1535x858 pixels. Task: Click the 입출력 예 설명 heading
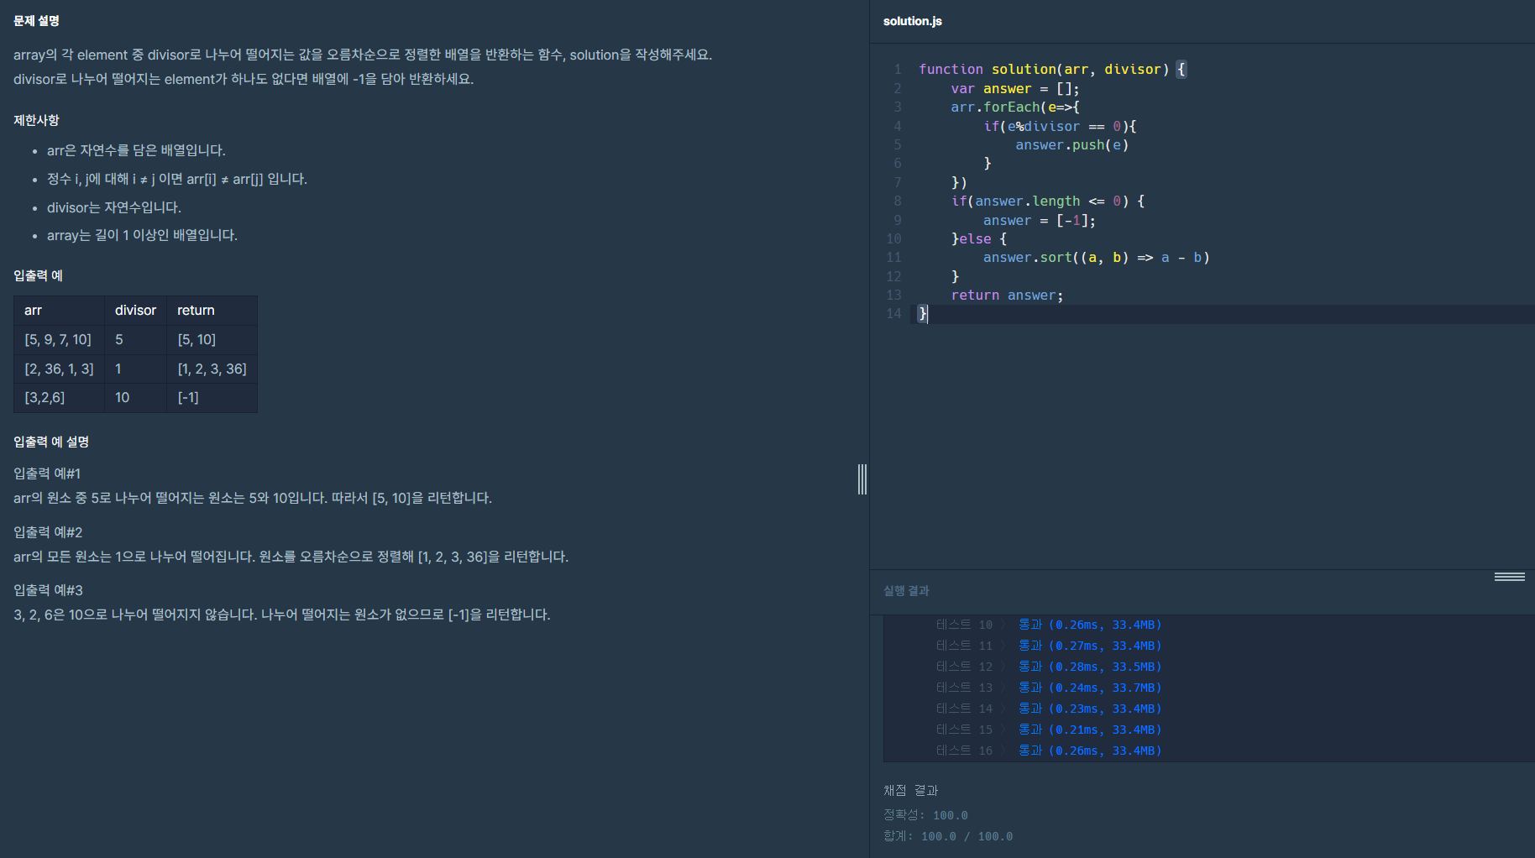point(51,442)
